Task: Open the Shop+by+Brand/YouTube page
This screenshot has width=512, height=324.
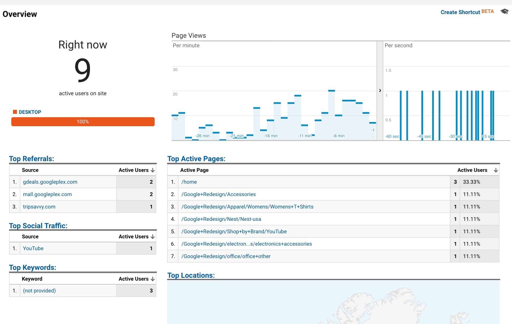Action: (x=234, y=232)
